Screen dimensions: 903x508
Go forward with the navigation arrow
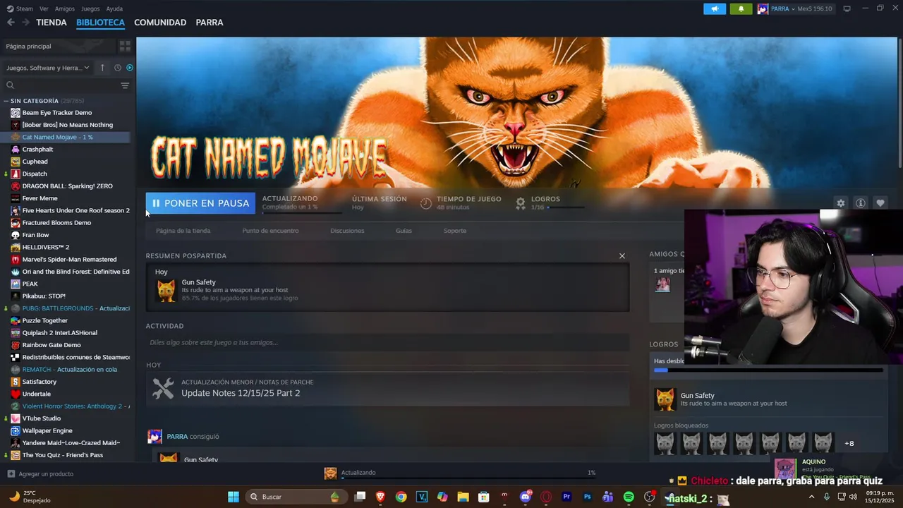click(25, 23)
